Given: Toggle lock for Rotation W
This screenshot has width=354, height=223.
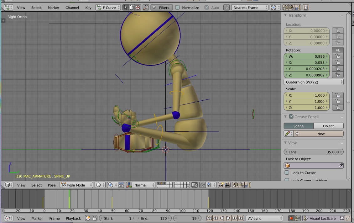Looking at the screenshot, I should [338, 56].
